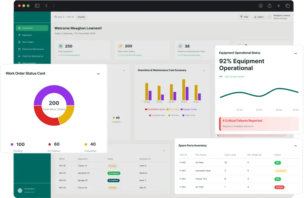This screenshot has width=304, height=198.
Task: Click the tab overview icon in browser toolbar
Action: [287, 6]
